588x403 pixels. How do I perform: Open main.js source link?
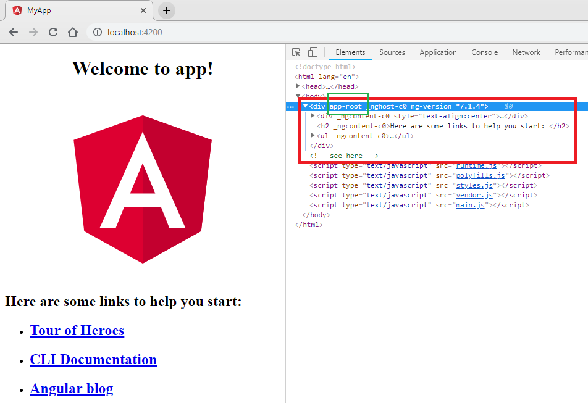click(x=470, y=205)
